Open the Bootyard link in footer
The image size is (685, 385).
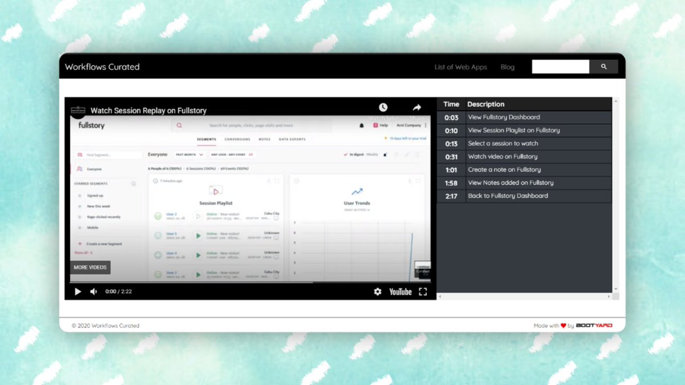point(594,326)
